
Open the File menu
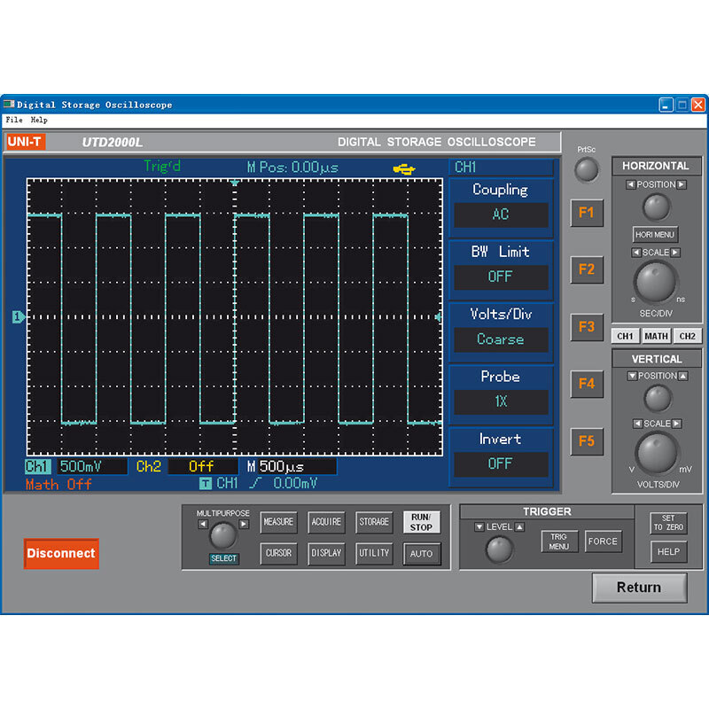(x=14, y=120)
